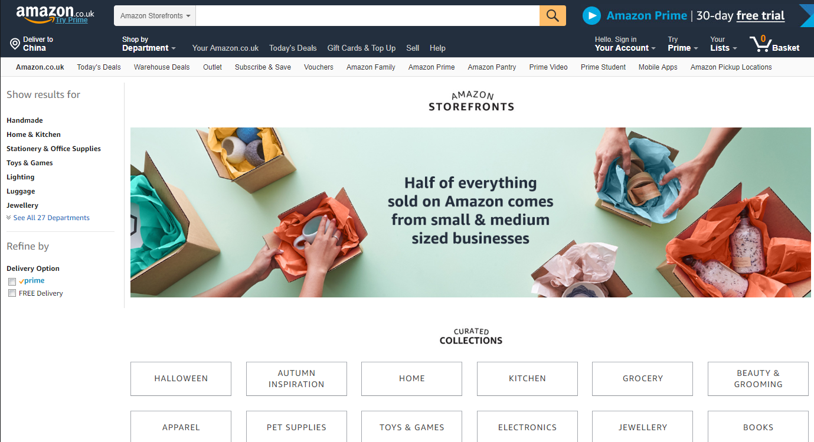Click the orange search magnifier button
Viewport: 814px width, 442px height.
point(553,15)
